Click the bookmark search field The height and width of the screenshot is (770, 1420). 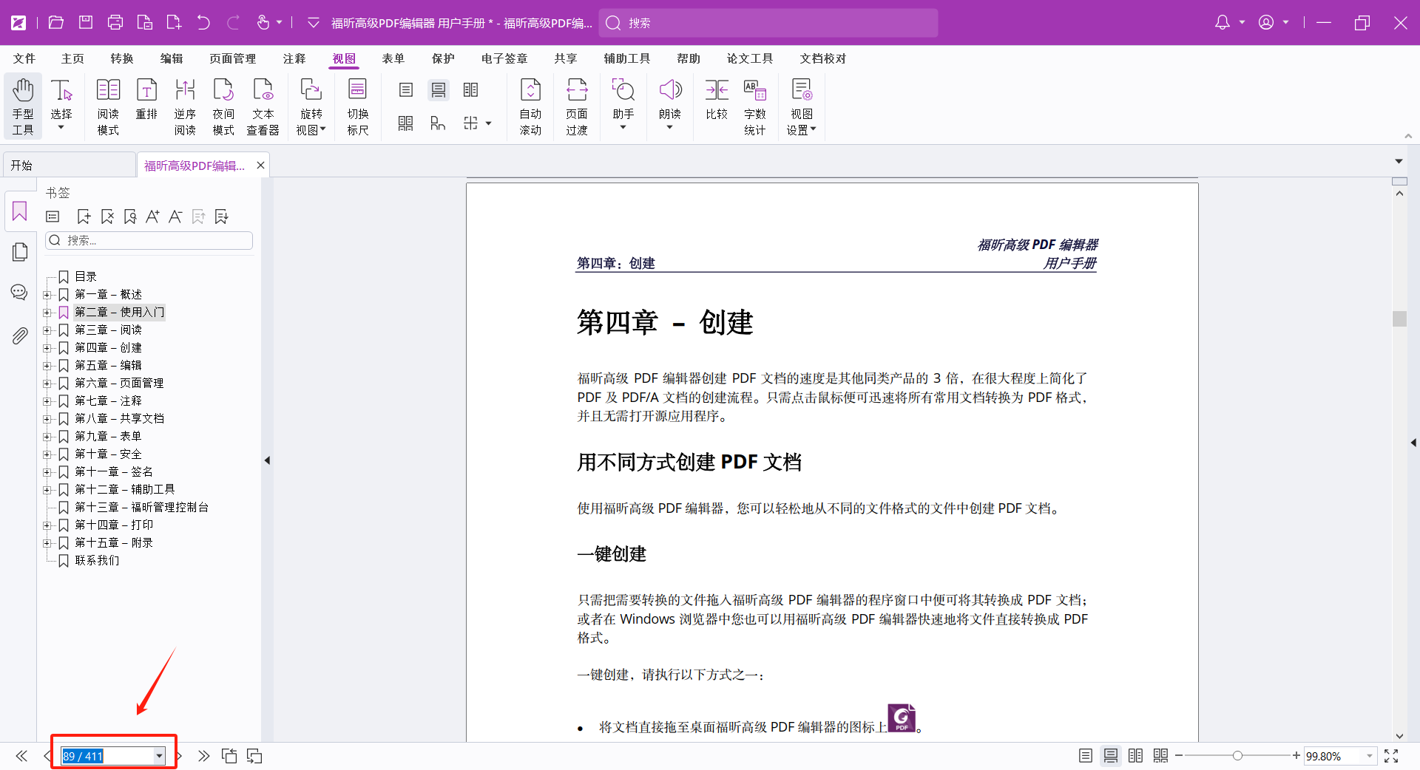pyautogui.click(x=149, y=240)
